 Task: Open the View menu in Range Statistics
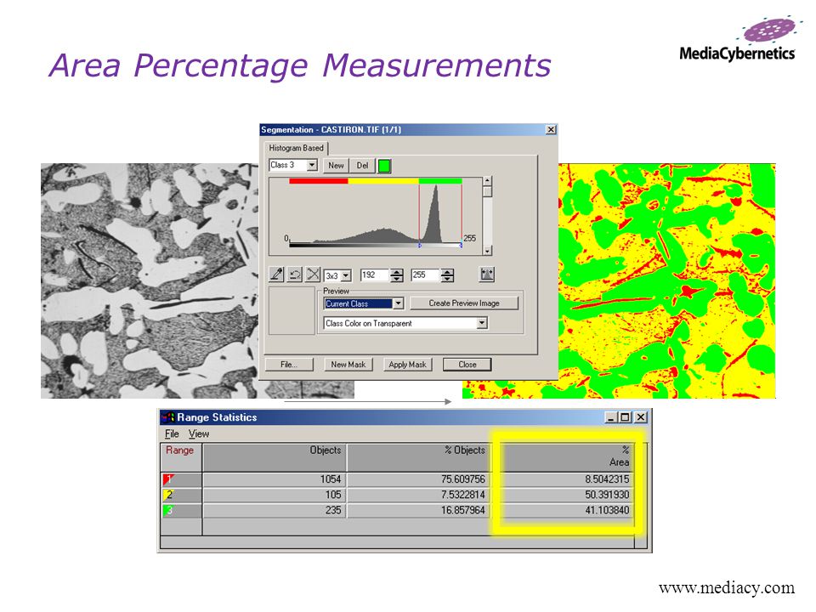[x=199, y=433]
